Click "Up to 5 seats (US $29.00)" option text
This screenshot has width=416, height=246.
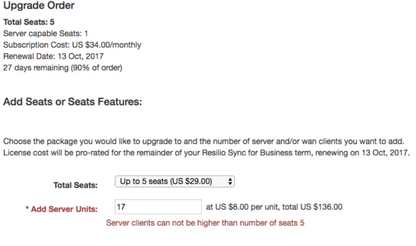tap(166, 182)
